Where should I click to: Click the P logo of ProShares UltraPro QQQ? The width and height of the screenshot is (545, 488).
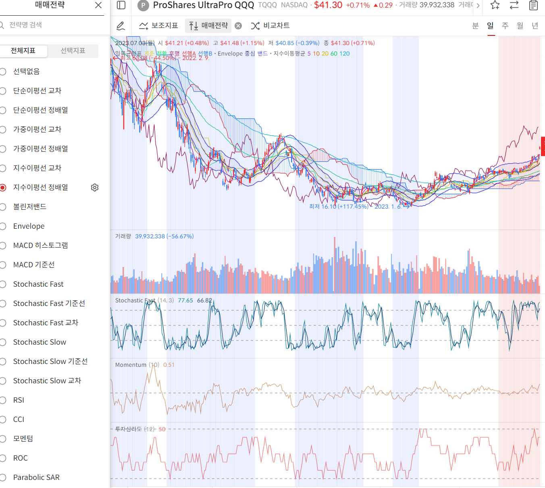(x=143, y=5)
